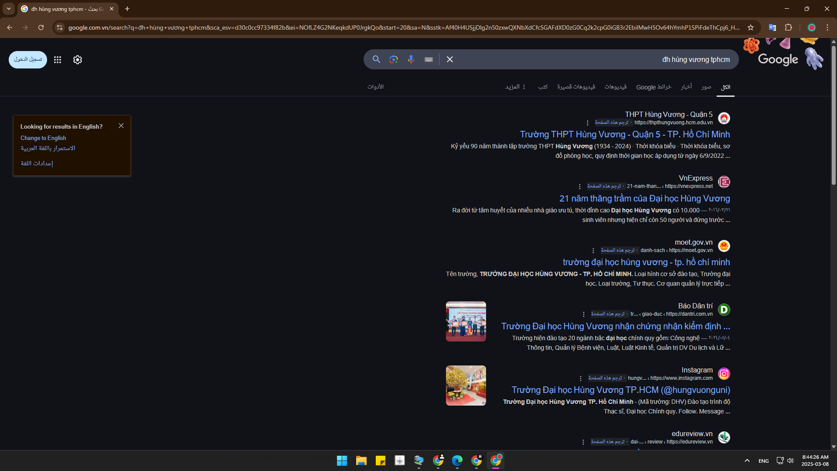
Task: Open more options for Báo Dân trí result
Action: pyautogui.click(x=583, y=314)
